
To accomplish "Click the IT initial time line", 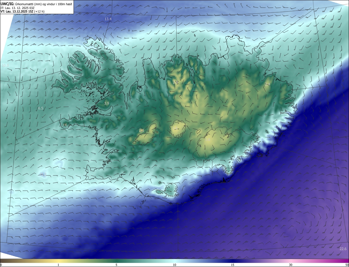I will click(17, 8).
